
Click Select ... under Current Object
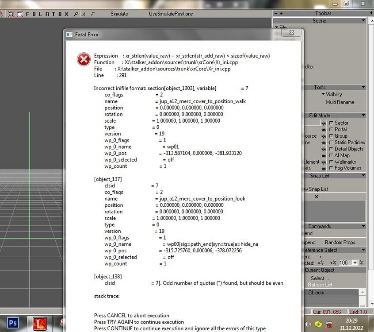[x=320, y=278]
